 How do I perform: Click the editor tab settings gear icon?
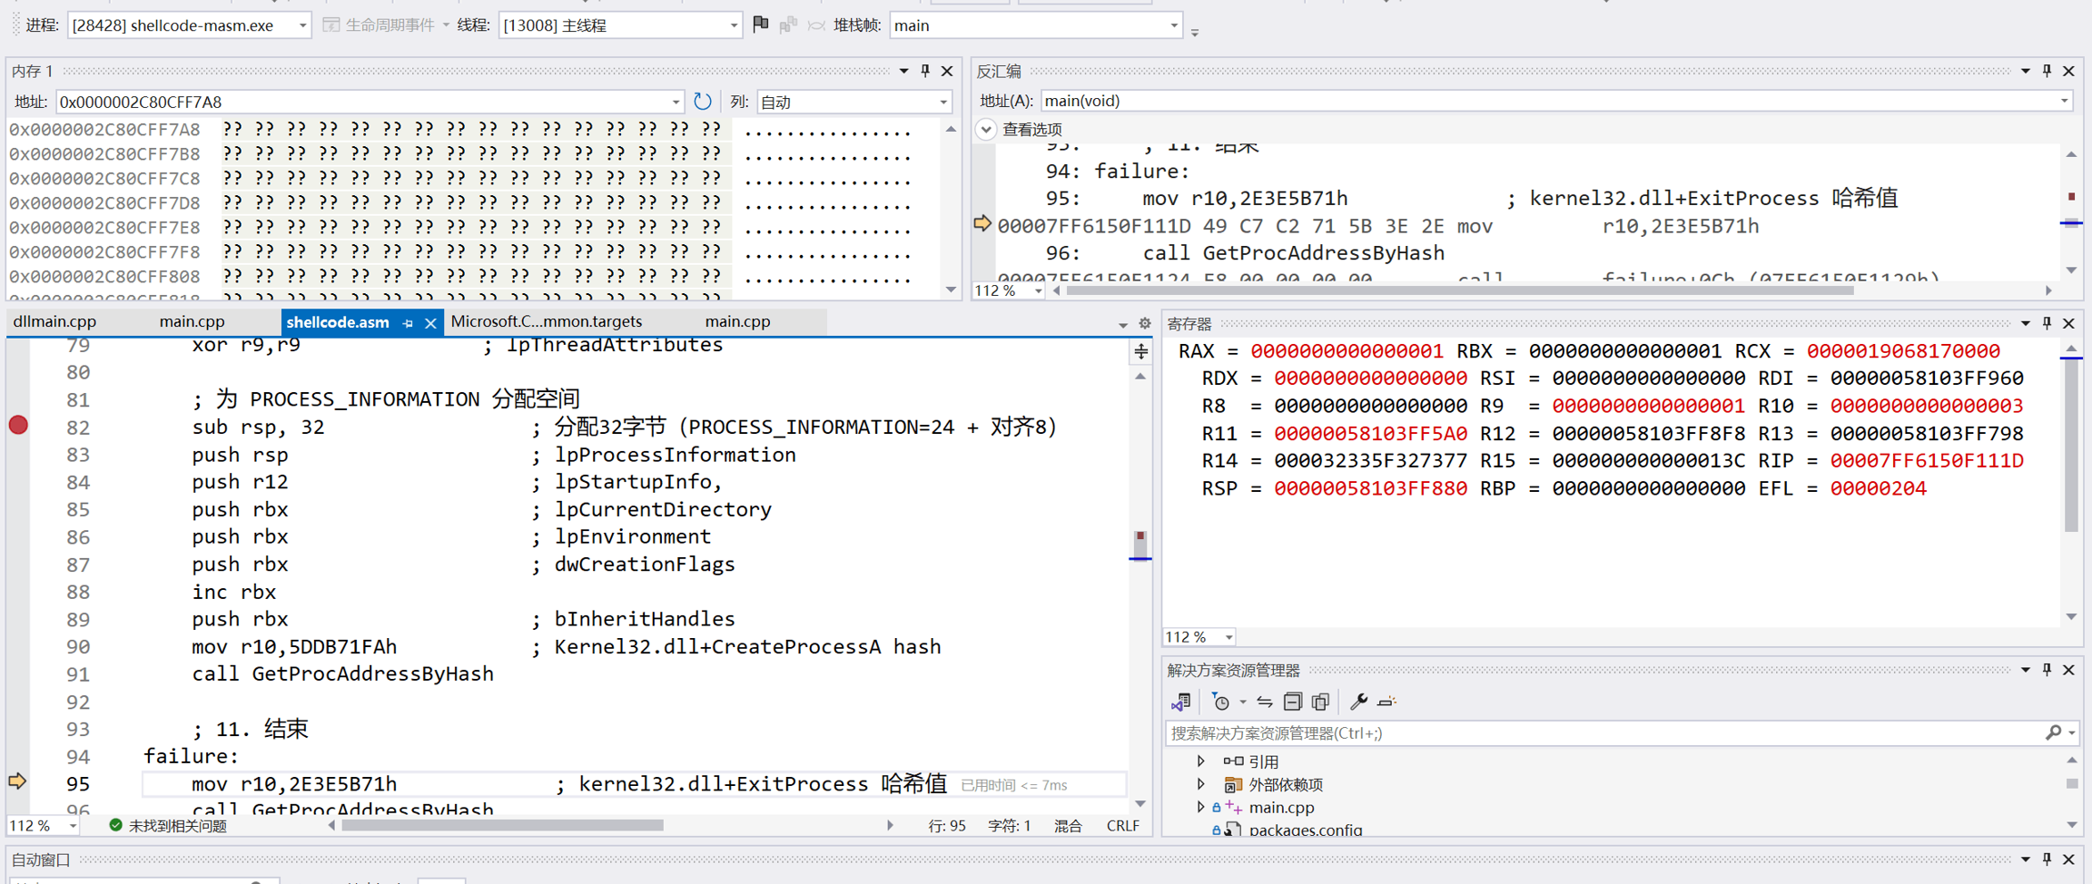tap(1144, 323)
